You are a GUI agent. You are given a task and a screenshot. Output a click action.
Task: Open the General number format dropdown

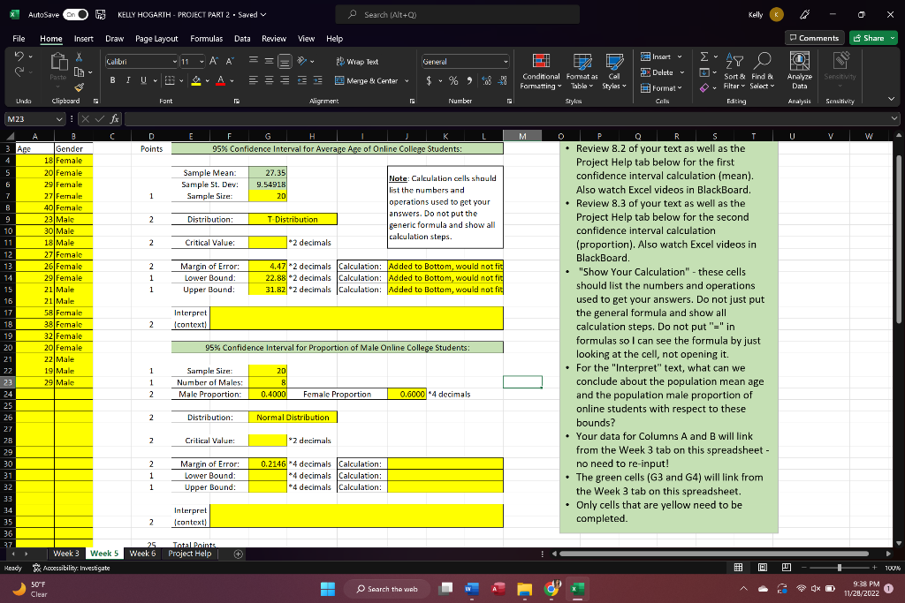point(506,62)
